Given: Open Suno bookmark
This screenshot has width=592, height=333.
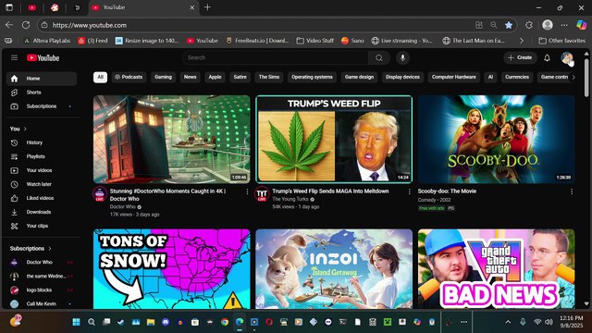Looking at the screenshot, I should [352, 41].
